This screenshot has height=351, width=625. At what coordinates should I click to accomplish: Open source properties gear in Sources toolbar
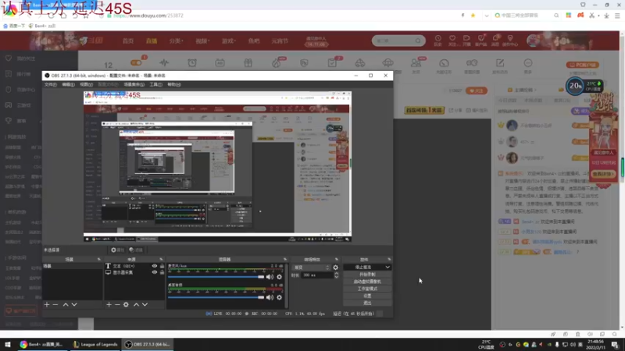[126, 304]
